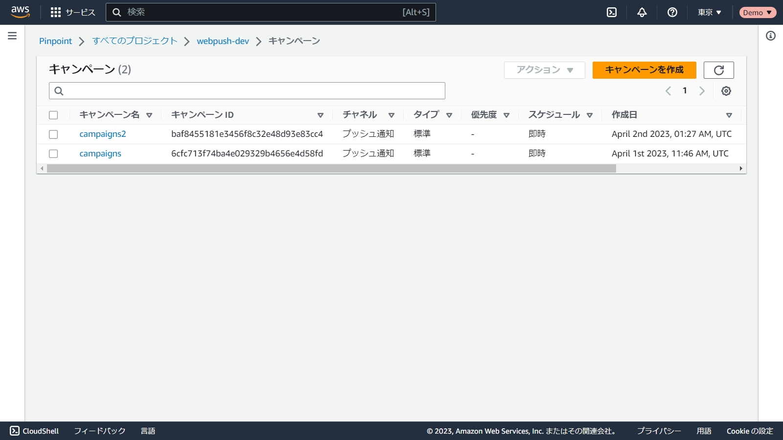Image resolution: width=783 pixels, height=440 pixels.
Task: Open the notifications bell
Action: pos(642,12)
